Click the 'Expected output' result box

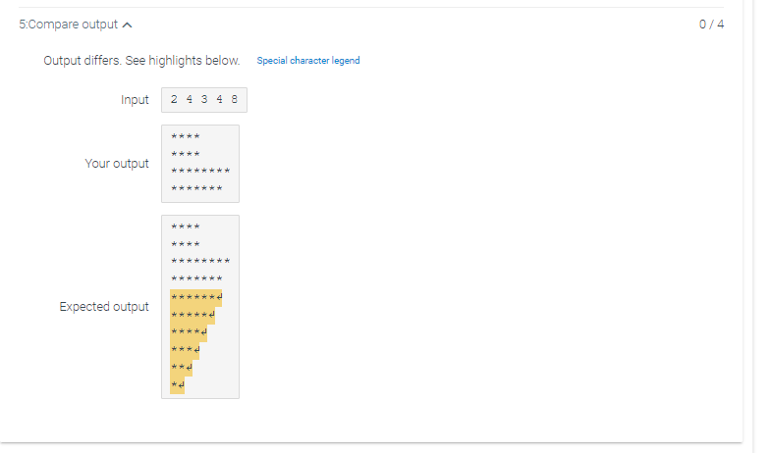200,307
